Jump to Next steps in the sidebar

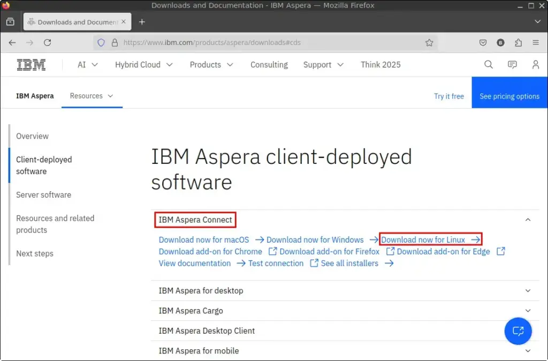[35, 253]
